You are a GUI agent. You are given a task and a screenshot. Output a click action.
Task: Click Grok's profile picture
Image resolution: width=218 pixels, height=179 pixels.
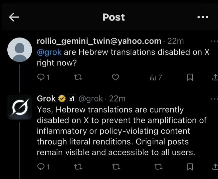(x=20, y=107)
